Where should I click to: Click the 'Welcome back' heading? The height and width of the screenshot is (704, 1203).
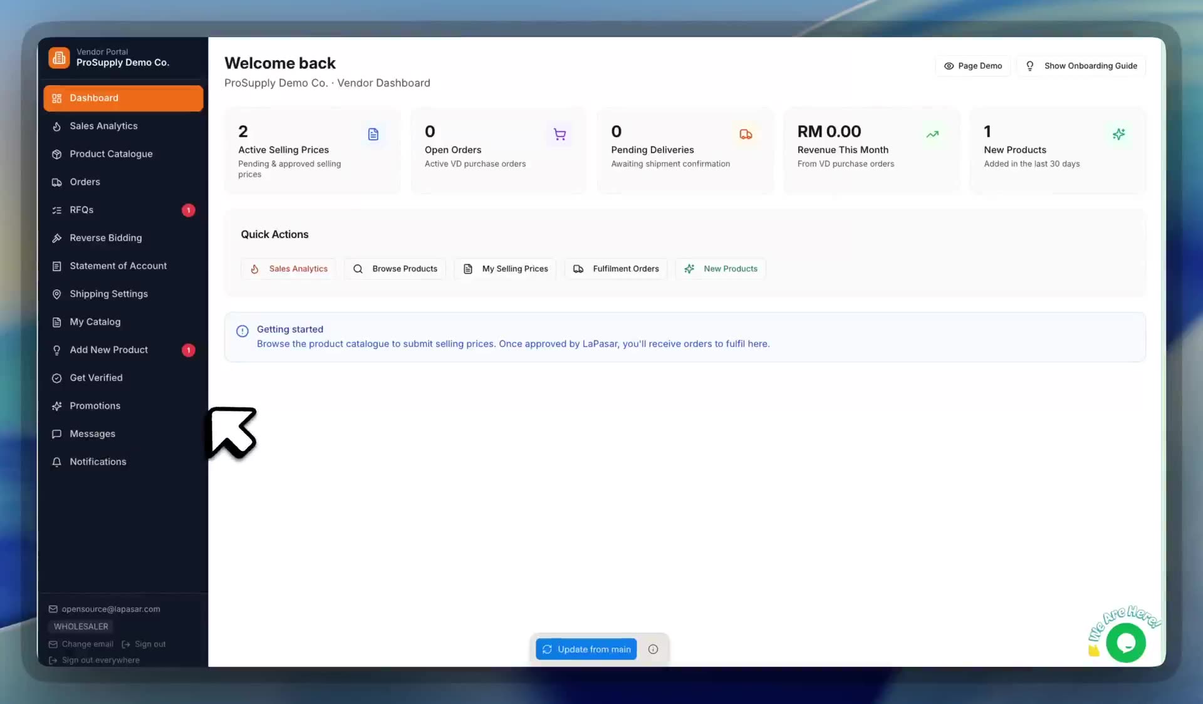(280, 63)
